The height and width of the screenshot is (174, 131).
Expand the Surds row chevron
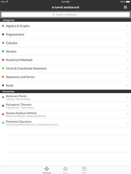(128, 85)
